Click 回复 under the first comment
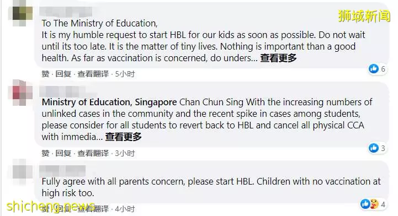The image size is (398, 216). 63,74
